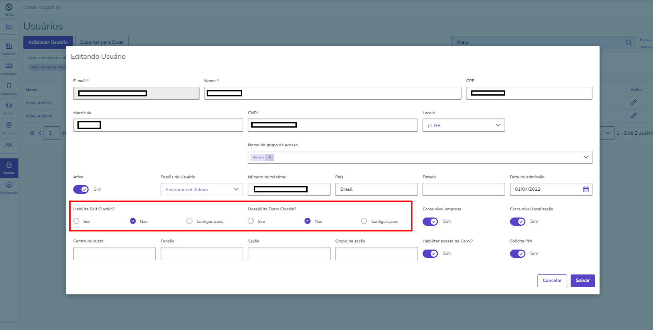Image resolution: width=653 pixels, height=330 pixels.
Task: Open Localizações from the sidebar
Action: pos(9,69)
